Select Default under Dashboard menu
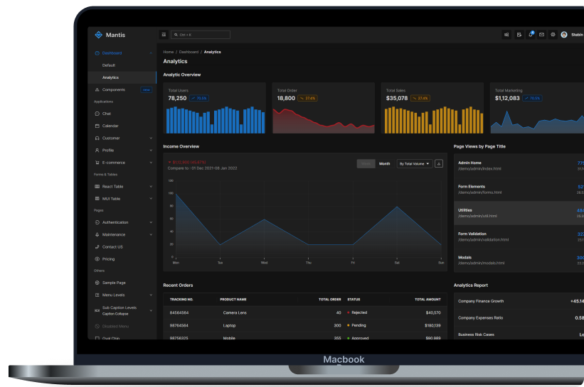The image size is (584, 387). [109, 65]
